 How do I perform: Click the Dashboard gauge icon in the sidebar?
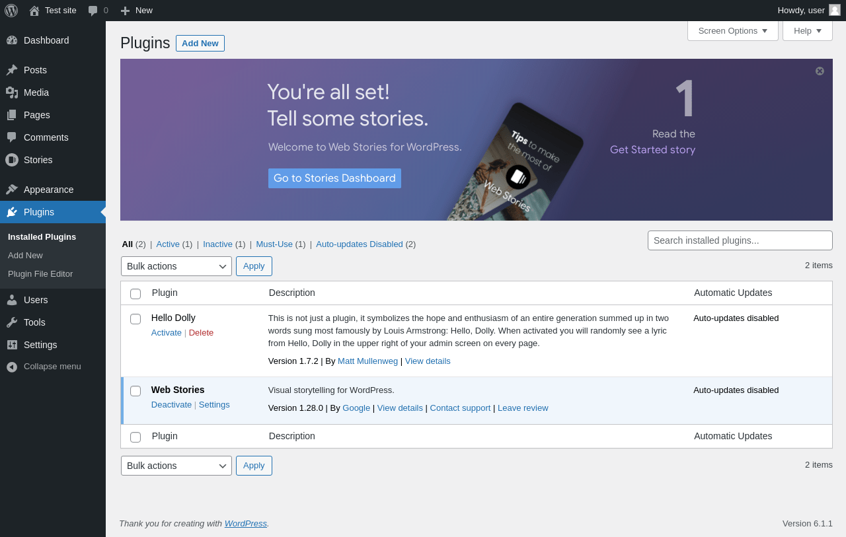pyautogui.click(x=12, y=40)
